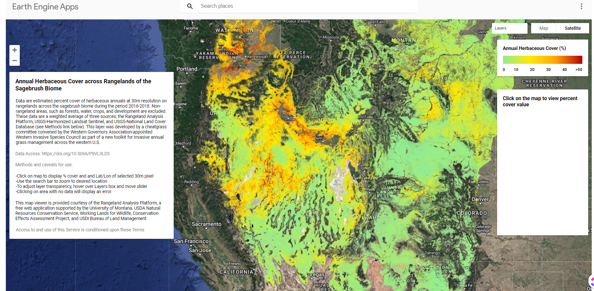Click the Salem map label
This screenshot has width=594, height=291.
click(181, 83)
